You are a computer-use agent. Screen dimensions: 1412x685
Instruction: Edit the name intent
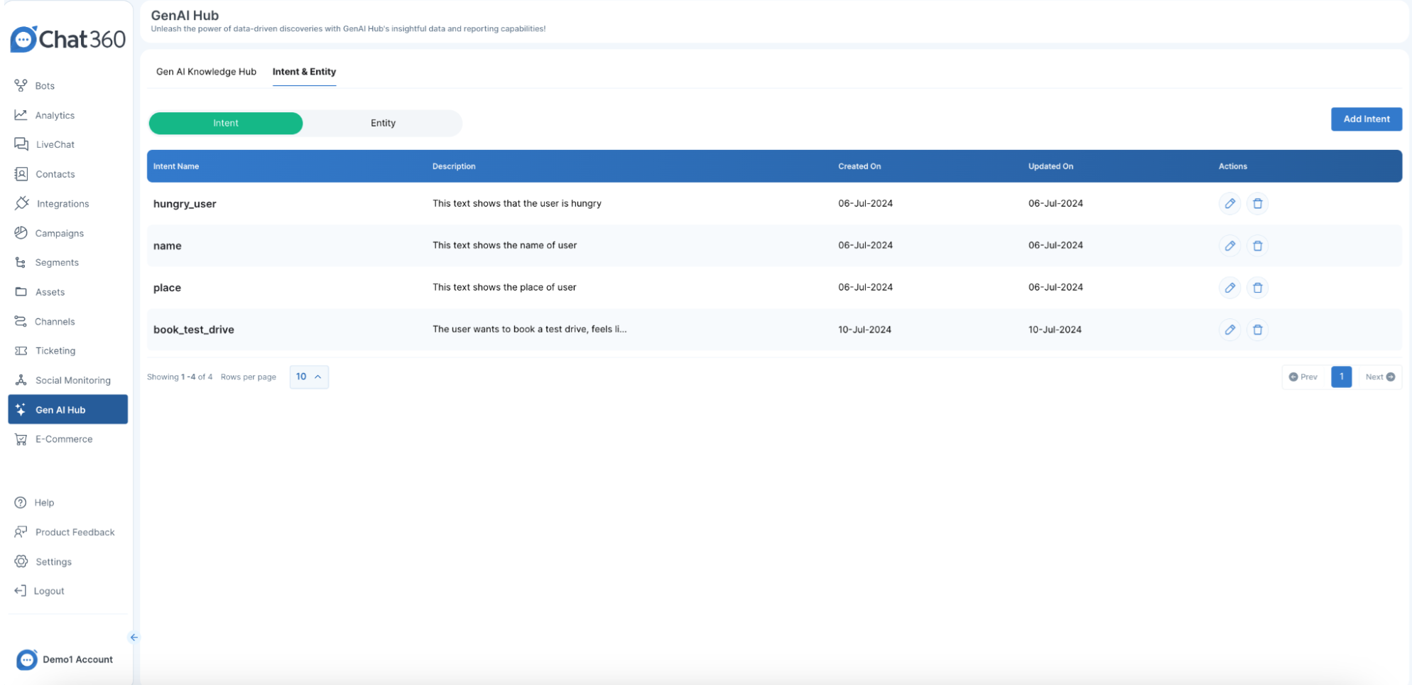pyautogui.click(x=1229, y=245)
